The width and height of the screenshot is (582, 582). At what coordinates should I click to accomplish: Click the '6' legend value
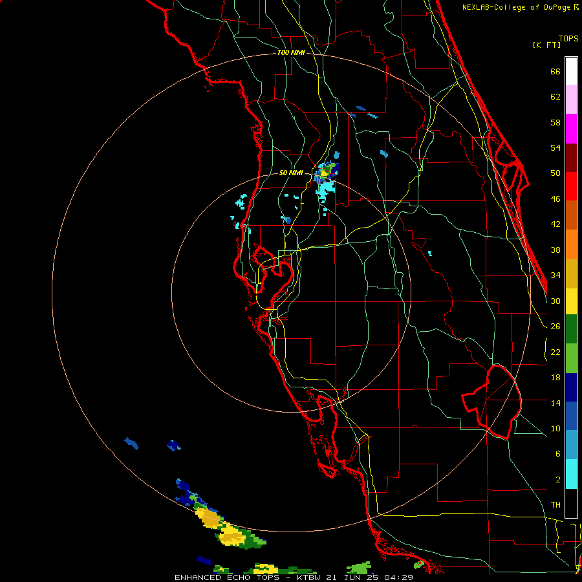557,453
